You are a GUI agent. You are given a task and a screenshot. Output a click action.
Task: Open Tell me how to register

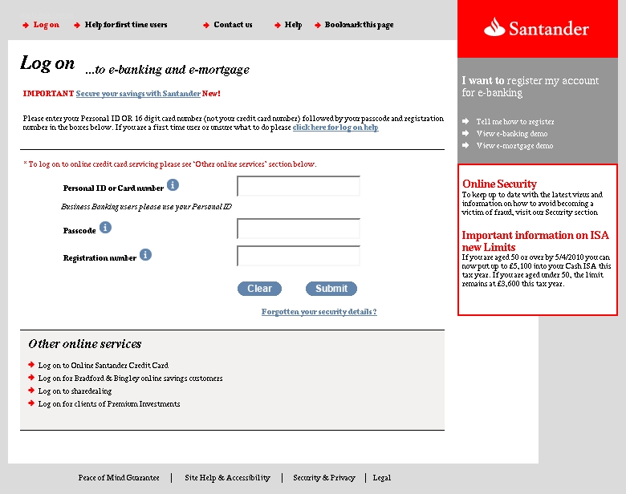coord(515,121)
